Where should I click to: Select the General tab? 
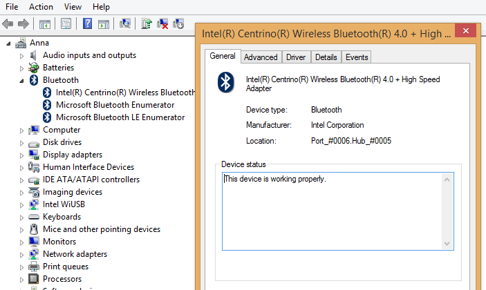(x=222, y=56)
